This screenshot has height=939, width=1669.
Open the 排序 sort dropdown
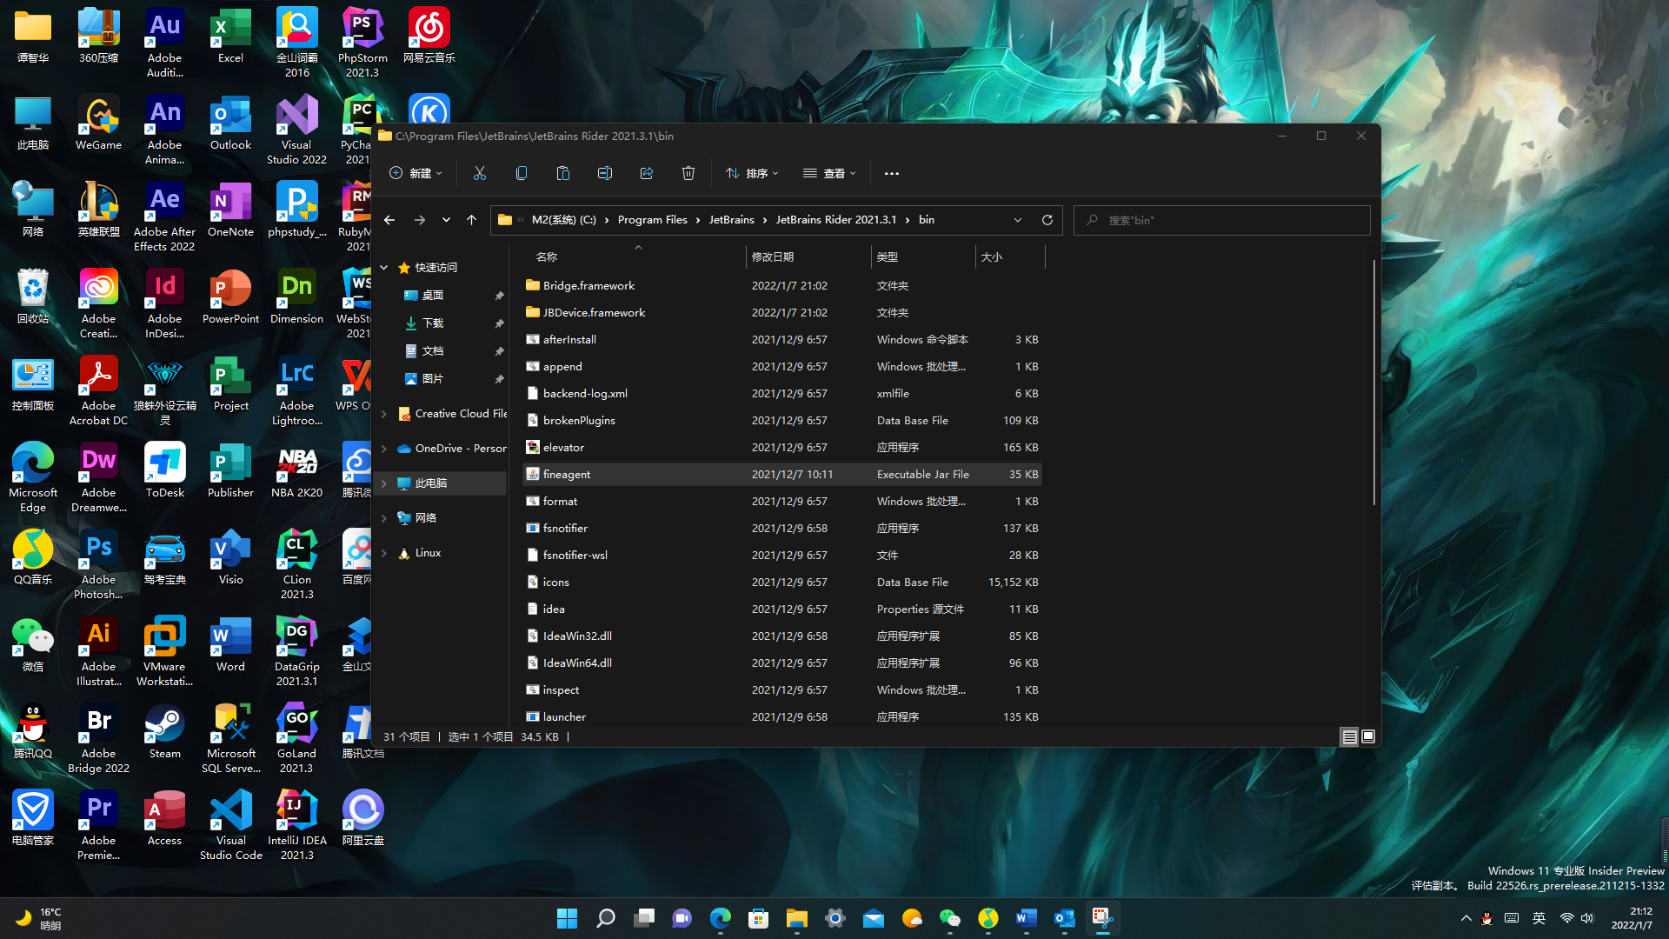(752, 173)
